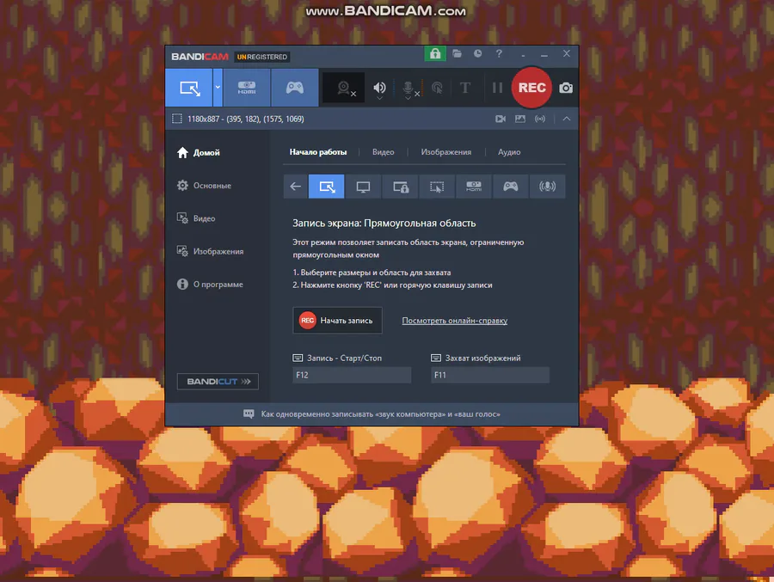Screen dimensions: 774x582
Task: Select specific window lock mode icon
Action: tap(400, 187)
